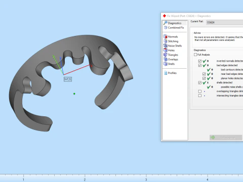Select the Stitching fix step
Screen dimensions: 243x182
171,41
